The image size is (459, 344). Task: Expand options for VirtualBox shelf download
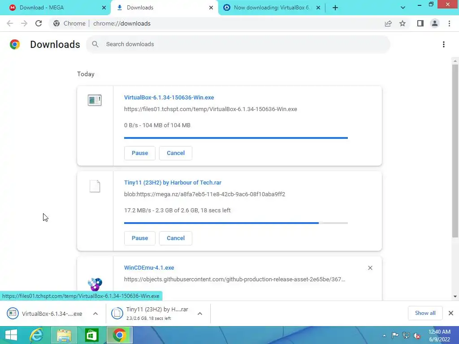pos(95,314)
